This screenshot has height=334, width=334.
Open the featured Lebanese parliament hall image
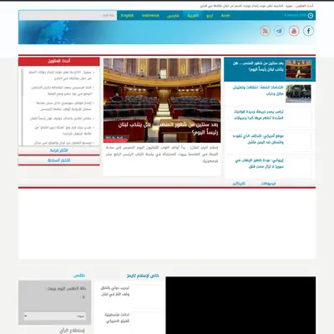click(x=162, y=100)
